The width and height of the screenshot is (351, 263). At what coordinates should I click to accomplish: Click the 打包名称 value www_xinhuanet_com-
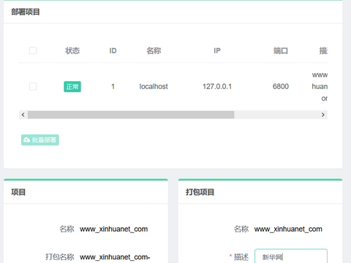pos(115,257)
